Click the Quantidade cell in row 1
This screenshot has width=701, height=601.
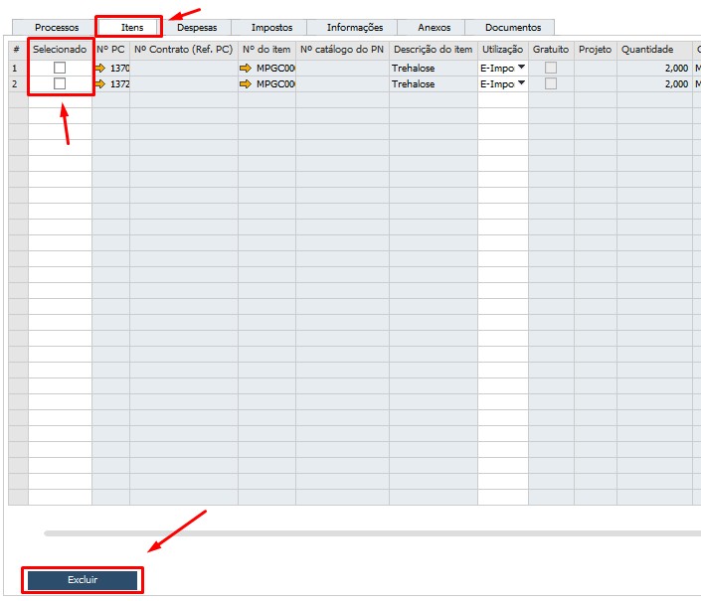tap(653, 68)
